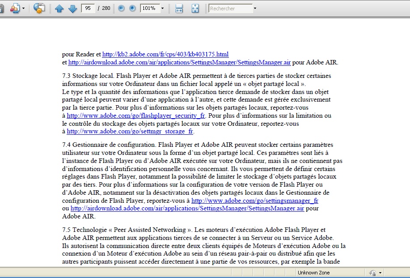
Task: Go to next page with down arrow
Action: [72, 9]
